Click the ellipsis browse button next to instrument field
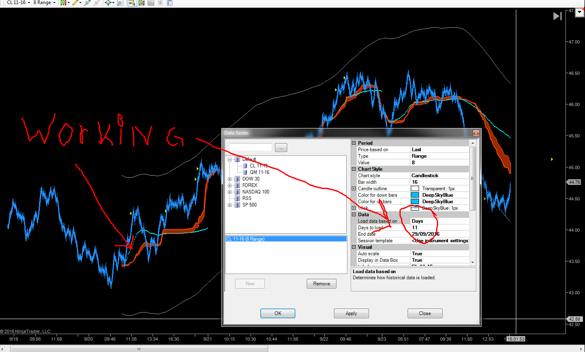This screenshot has height=352, width=585. point(281,148)
